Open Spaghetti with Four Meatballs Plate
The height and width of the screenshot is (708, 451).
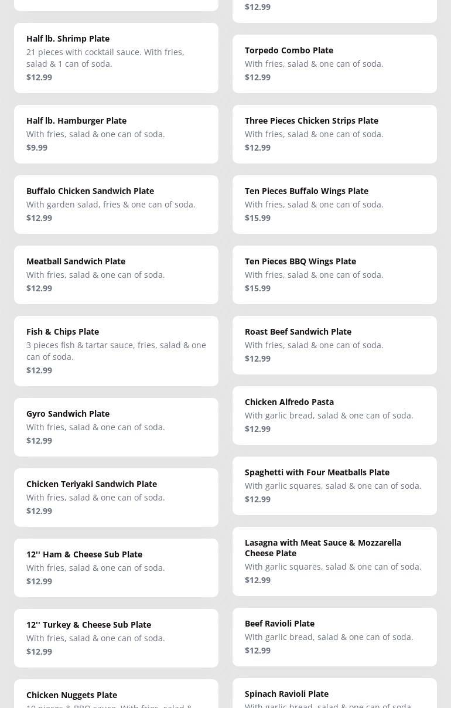[x=334, y=485]
